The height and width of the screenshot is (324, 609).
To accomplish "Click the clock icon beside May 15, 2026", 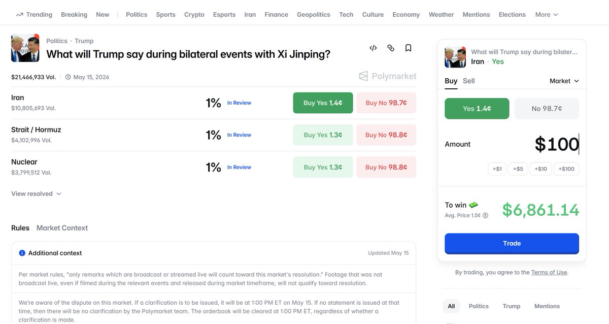I will pyautogui.click(x=68, y=77).
